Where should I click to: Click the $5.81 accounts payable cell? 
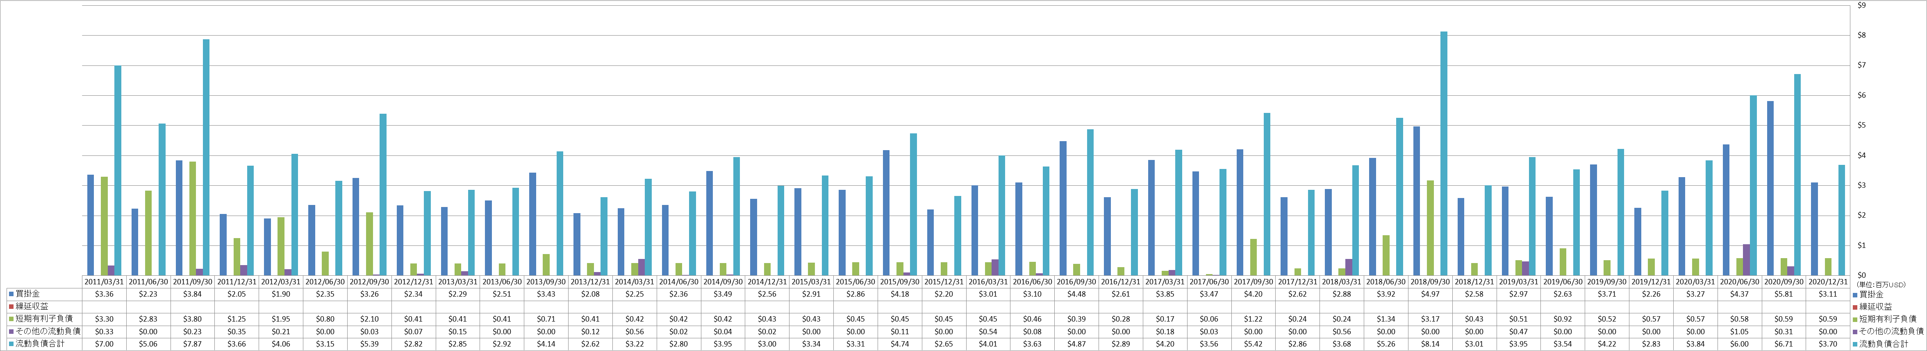pos(1784,294)
